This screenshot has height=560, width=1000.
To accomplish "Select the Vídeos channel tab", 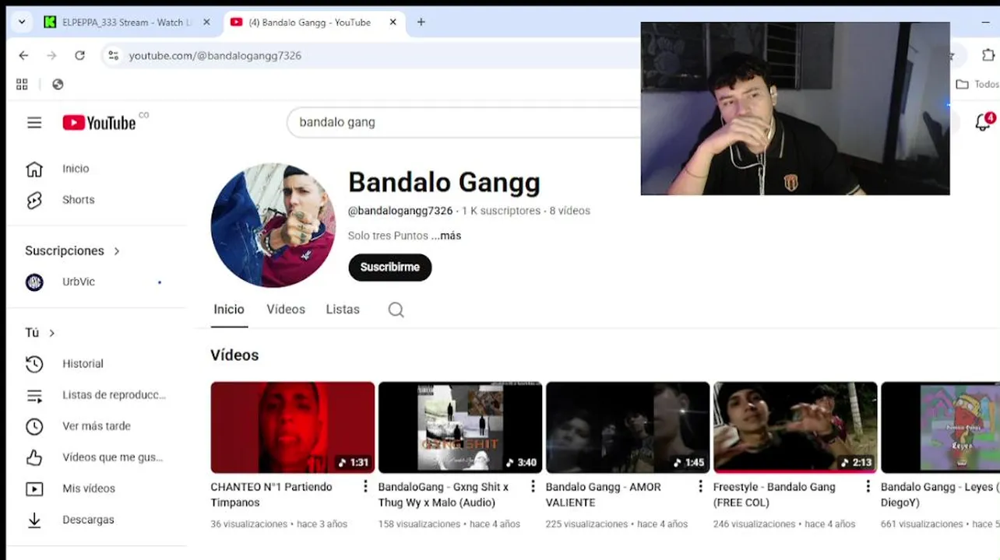I will [286, 310].
